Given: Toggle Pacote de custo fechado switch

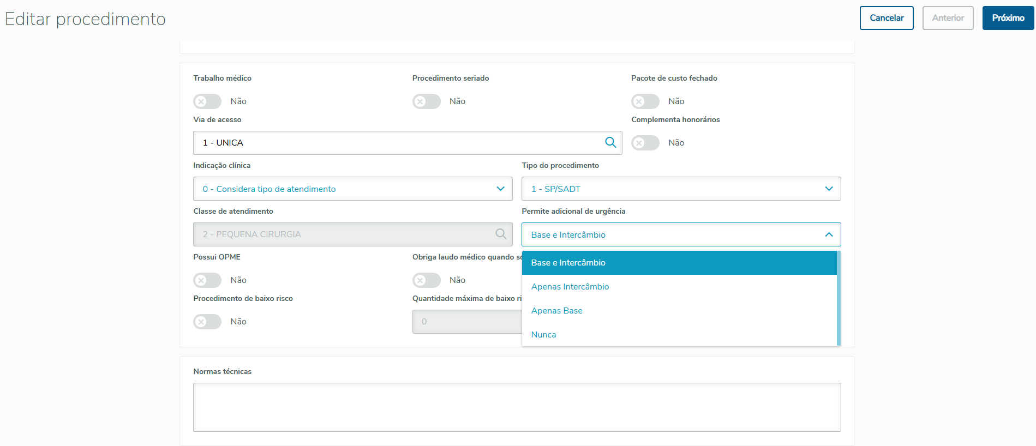Looking at the screenshot, I should [x=645, y=101].
